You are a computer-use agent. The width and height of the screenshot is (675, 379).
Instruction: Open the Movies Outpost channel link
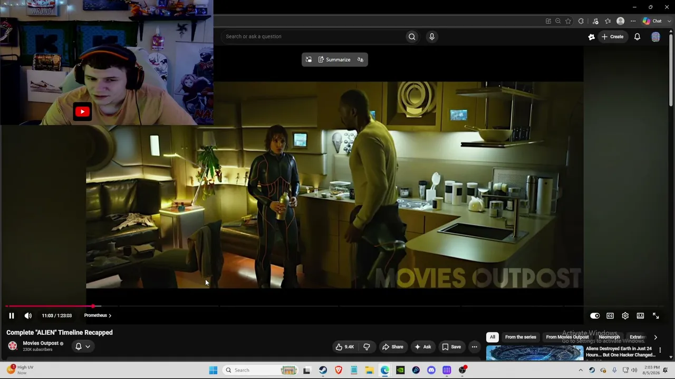coord(41,343)
